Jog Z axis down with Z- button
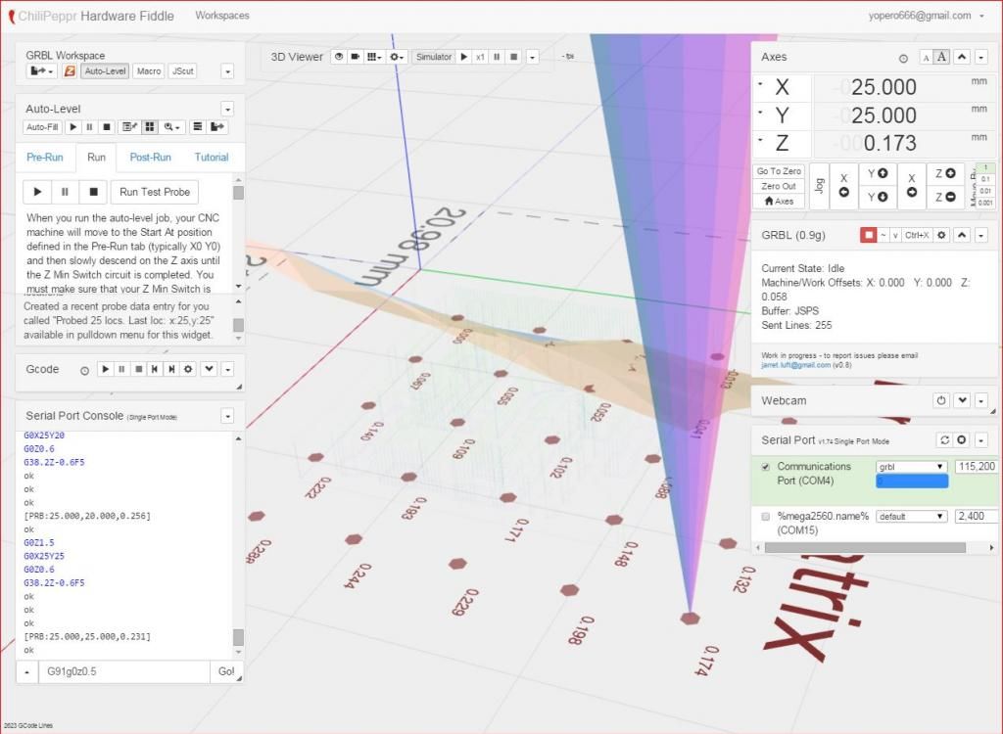This screenshot has width=1003, height=734. 947,197
